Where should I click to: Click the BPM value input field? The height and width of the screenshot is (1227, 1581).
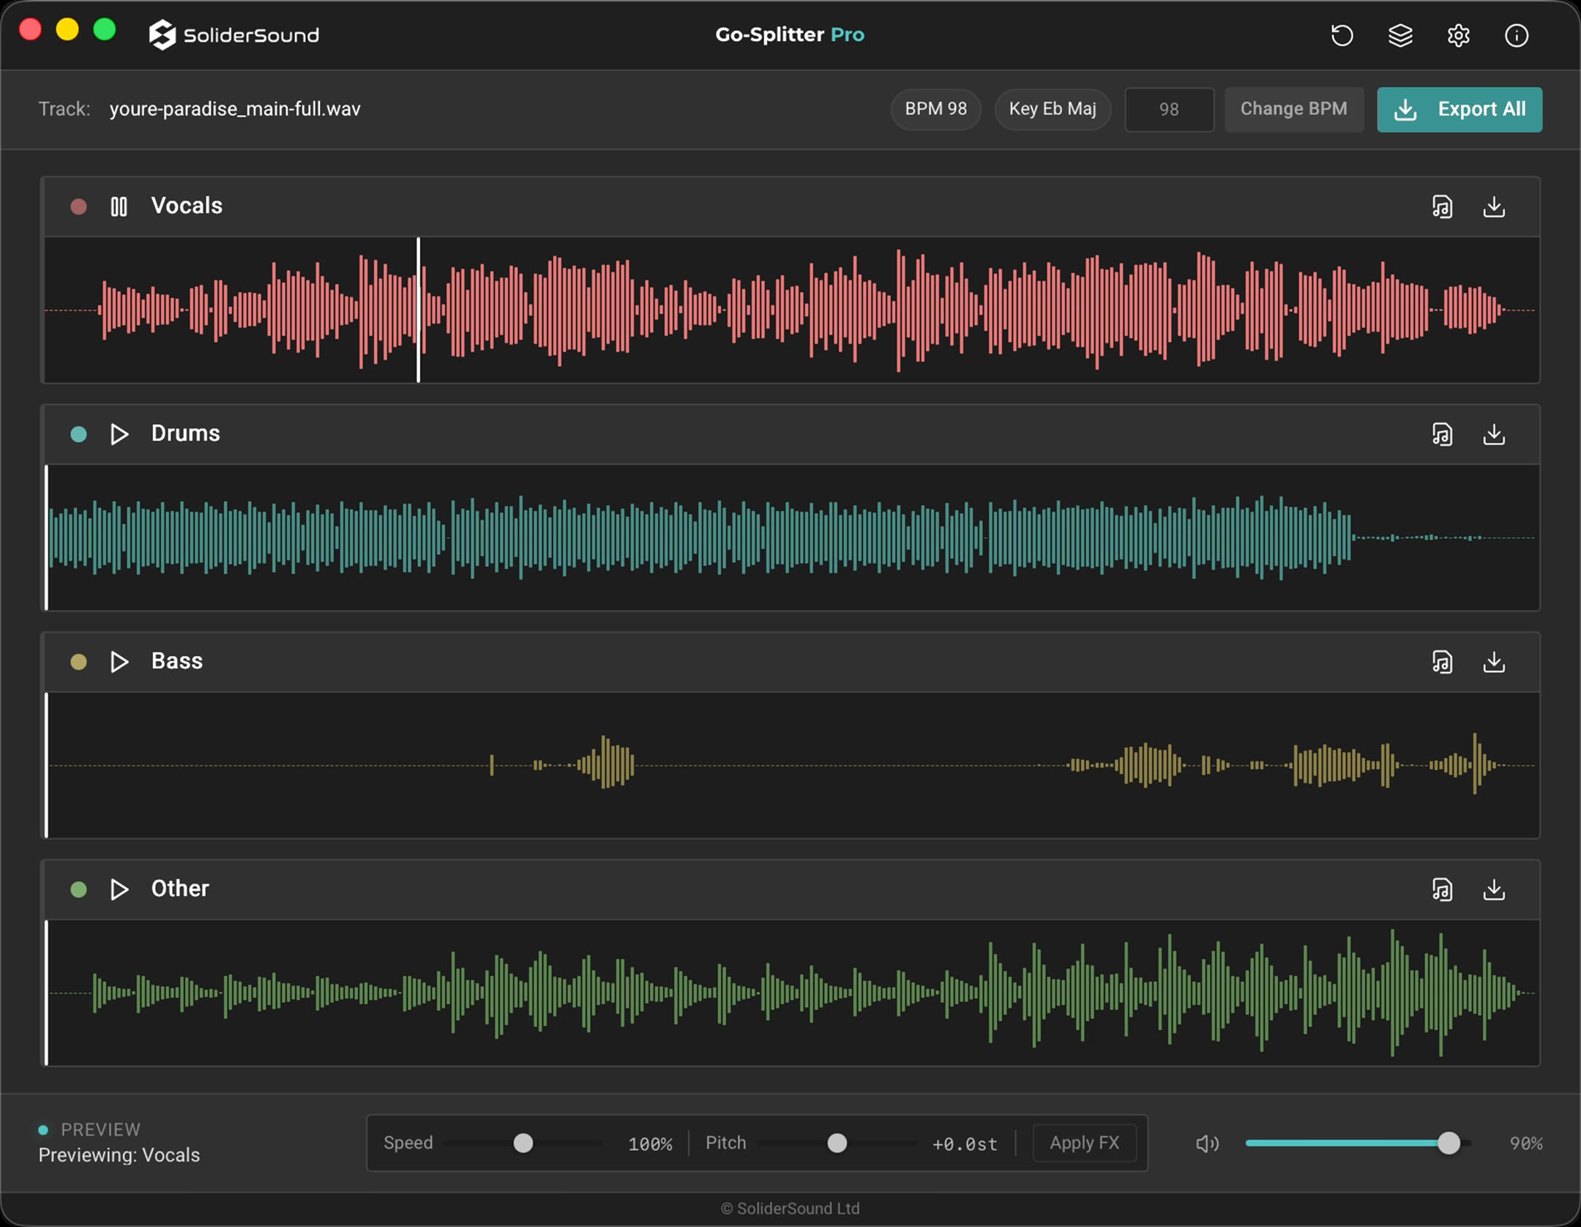(1169, 110)
